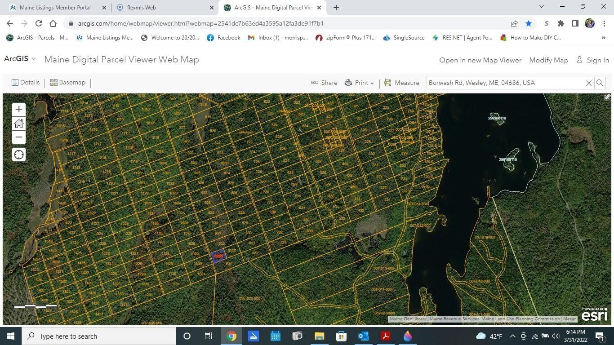Click the search magnifier icon
Viewport: 614px width, 345px height.
pos(600,83)
